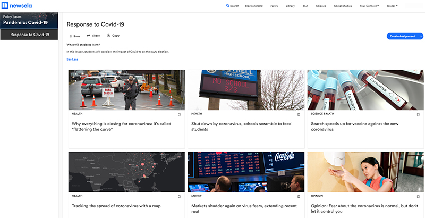Open the Binder dropdown menu

392,6
